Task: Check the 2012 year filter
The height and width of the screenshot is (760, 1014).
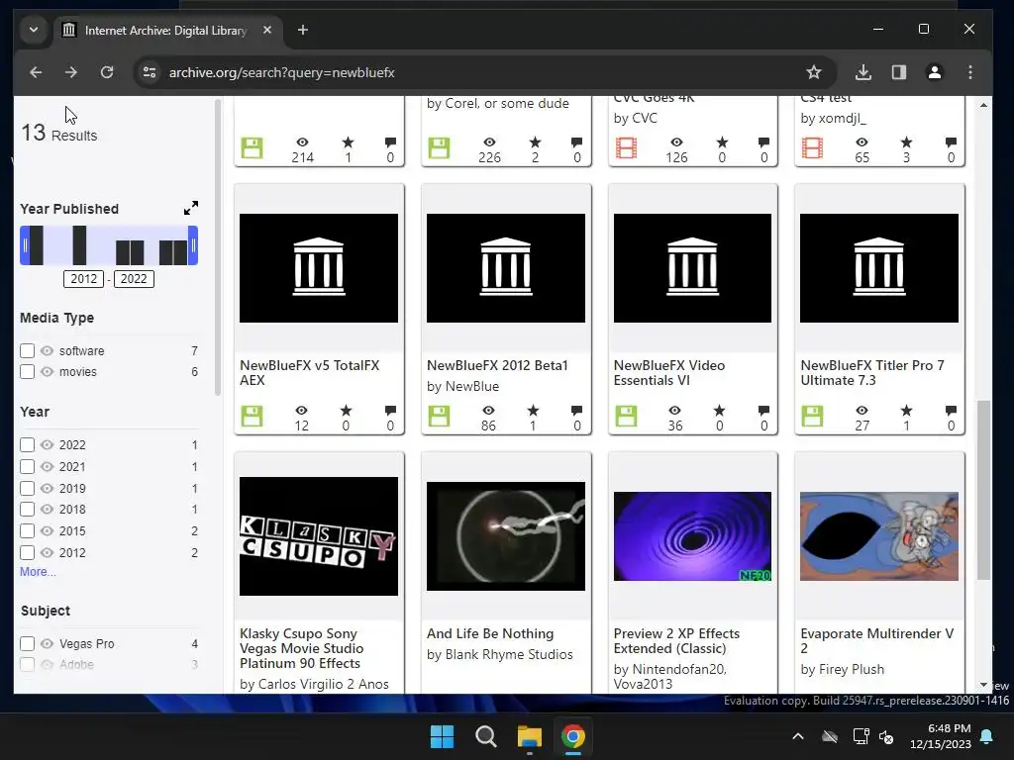Action: point(27,552)
